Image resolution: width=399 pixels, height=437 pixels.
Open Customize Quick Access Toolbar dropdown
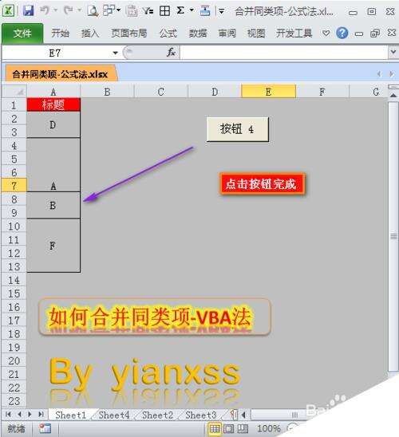pyautogui.click(x=221, y=11)
